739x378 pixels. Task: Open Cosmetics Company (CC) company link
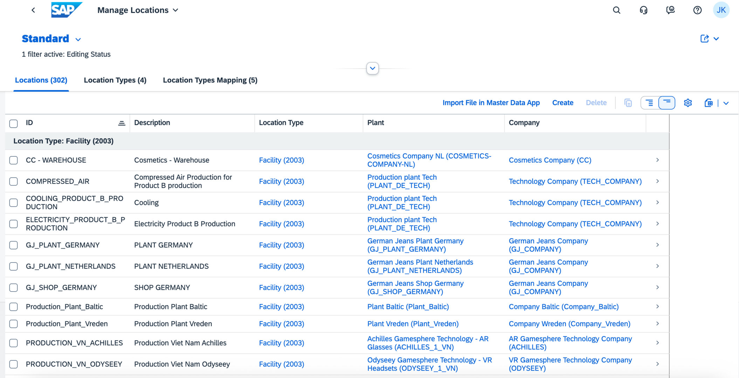click(550, 160)
